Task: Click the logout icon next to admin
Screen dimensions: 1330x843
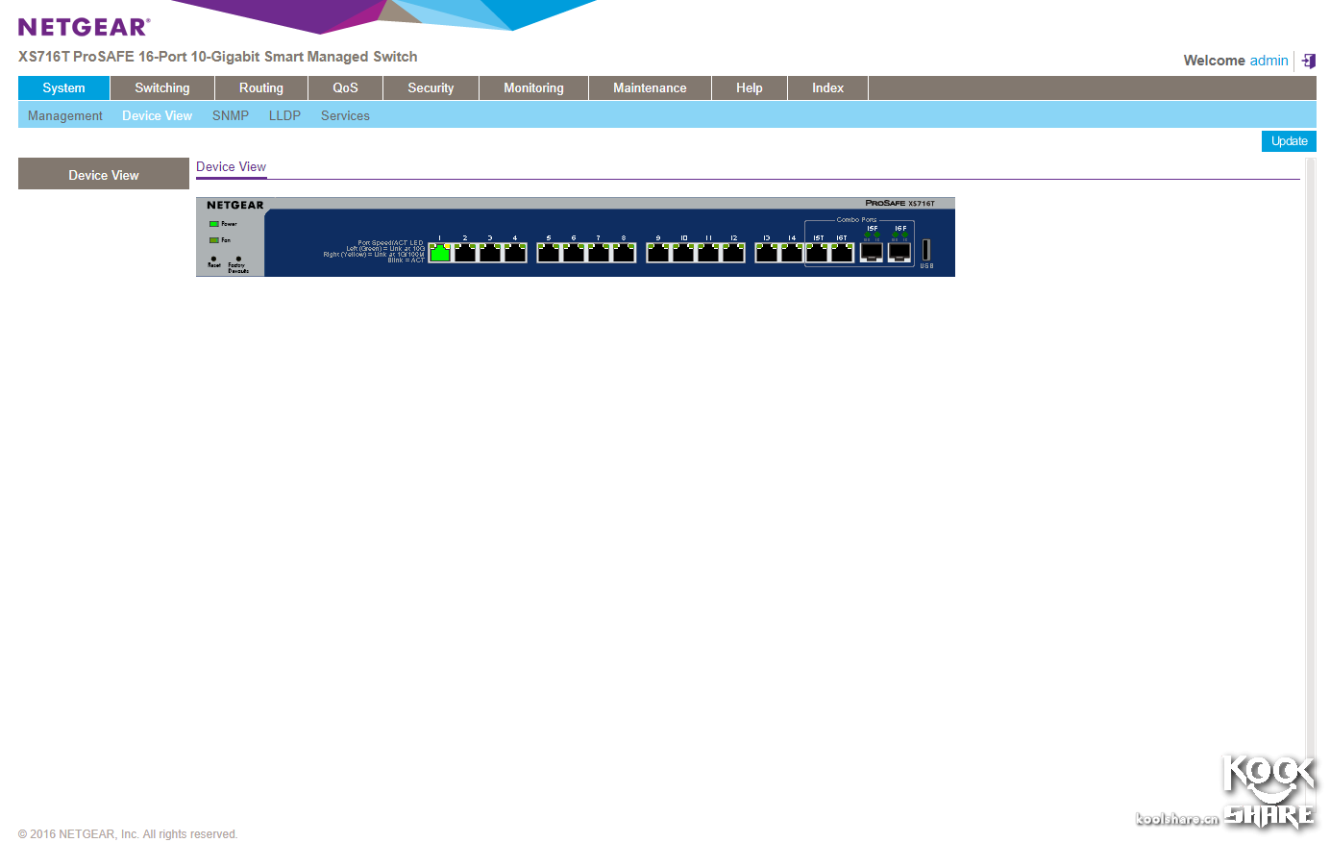Action: 1309,61
